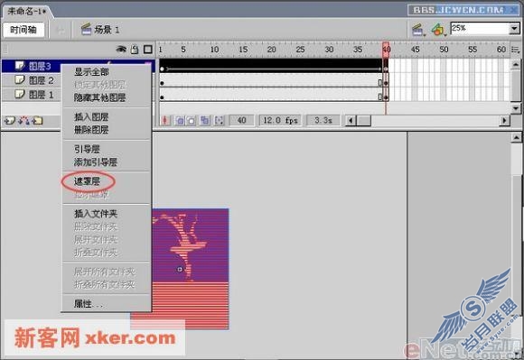Click the insert layer icon below layers
Screen dimensions: 524x360
[9, 120]
